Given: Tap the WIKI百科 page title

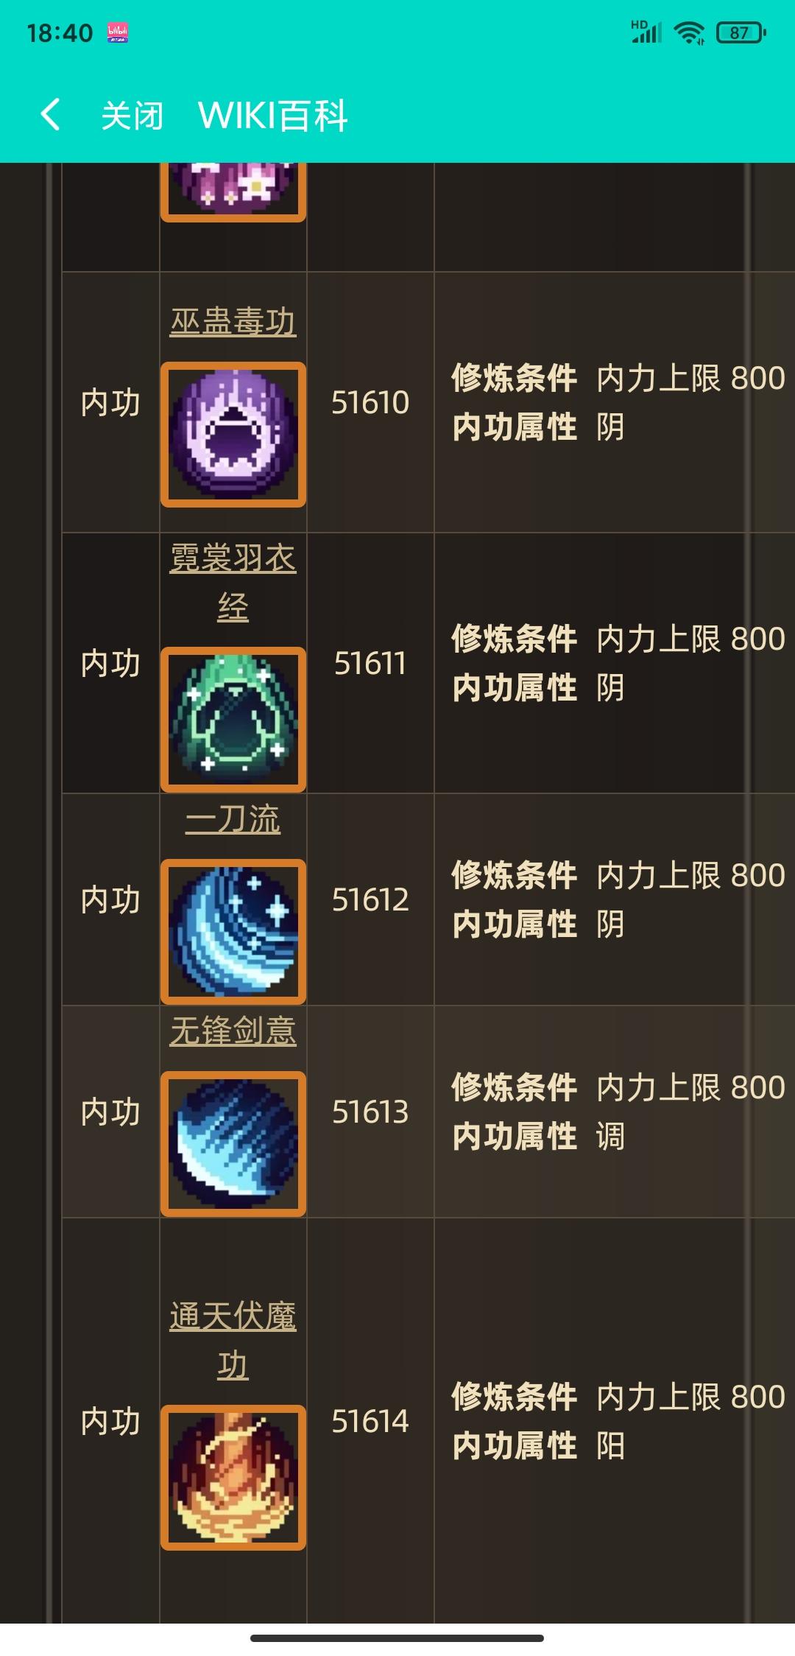Looking at the screenshot, I should pyautogui.click(x=273, y=116).
